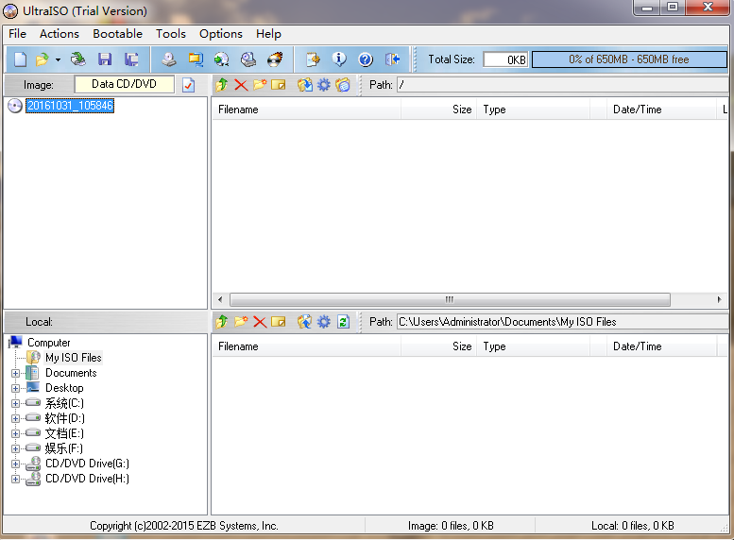Expand the Documents tree node

(x=15, y=374)
